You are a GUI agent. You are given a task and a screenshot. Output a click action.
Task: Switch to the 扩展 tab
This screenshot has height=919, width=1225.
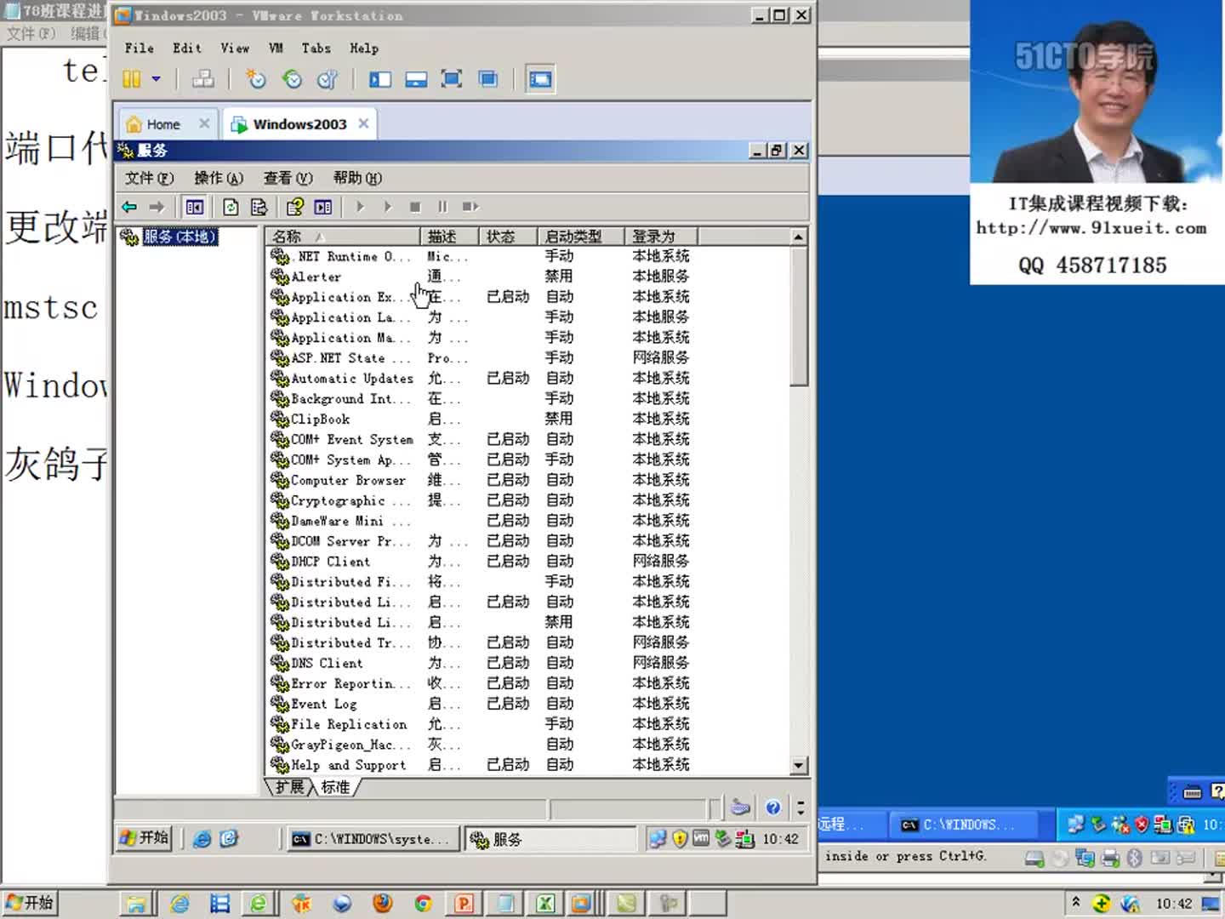(x=289, y=787)
